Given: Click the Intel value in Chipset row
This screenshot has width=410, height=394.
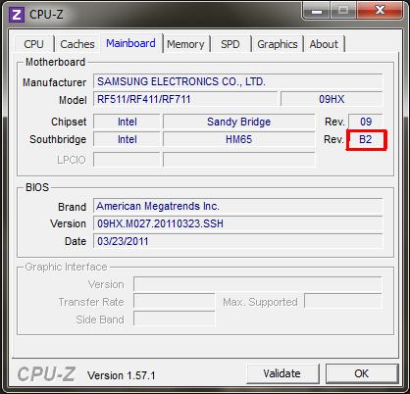Looking at the screenshot, I should click(127, 122).
